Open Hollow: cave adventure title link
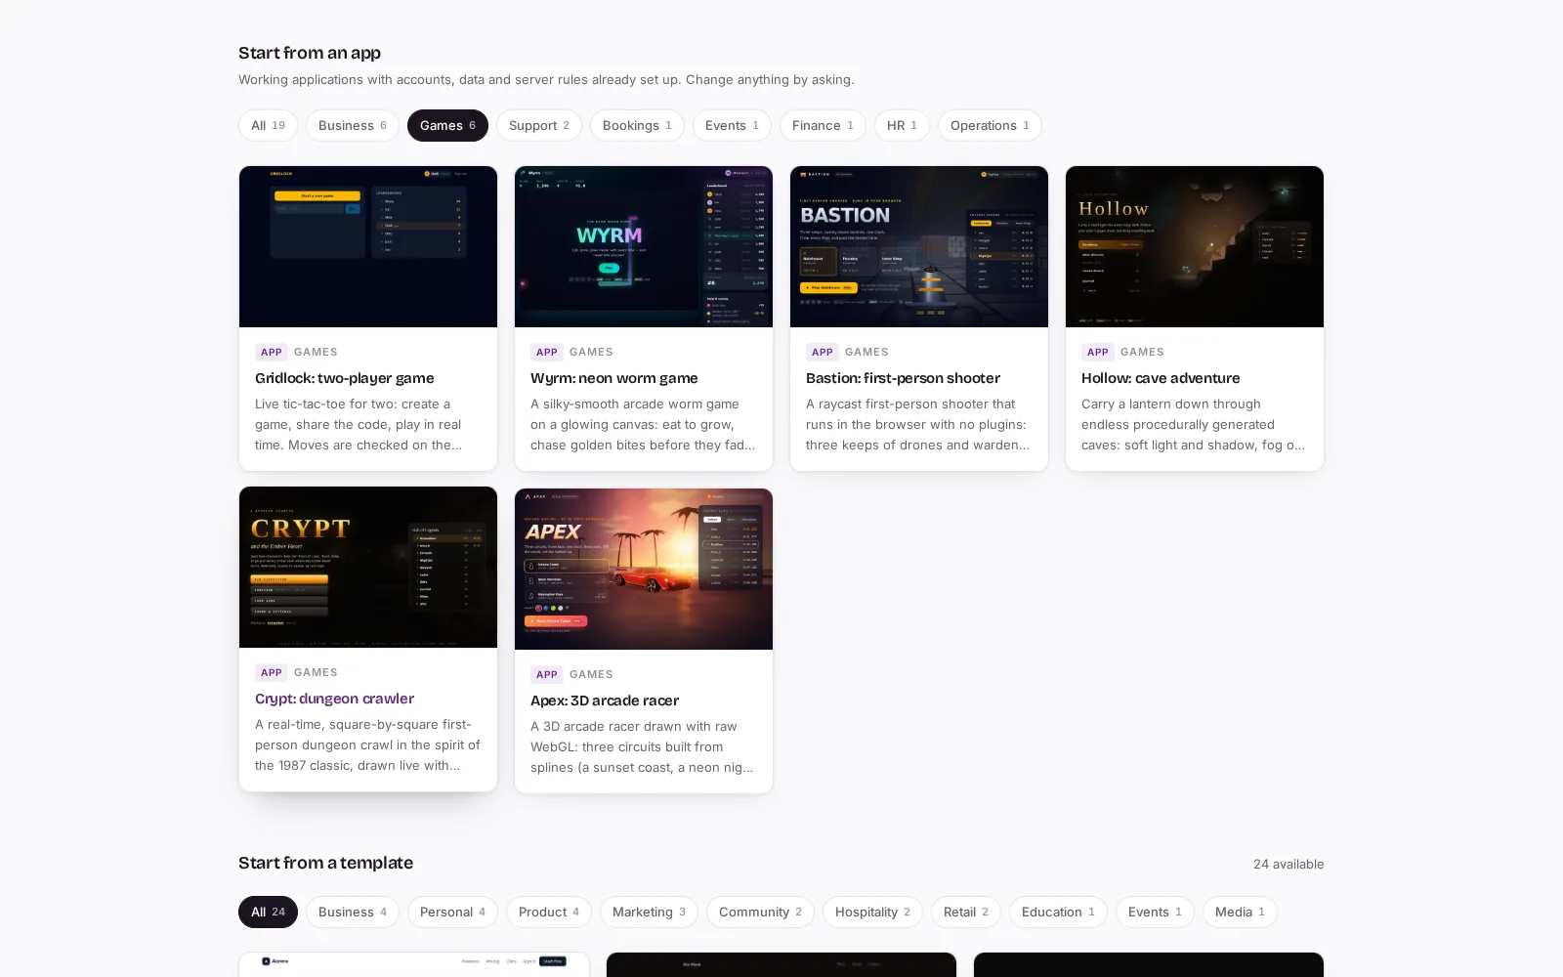This screenshot has width=1563, height=977. [1161, 378]
